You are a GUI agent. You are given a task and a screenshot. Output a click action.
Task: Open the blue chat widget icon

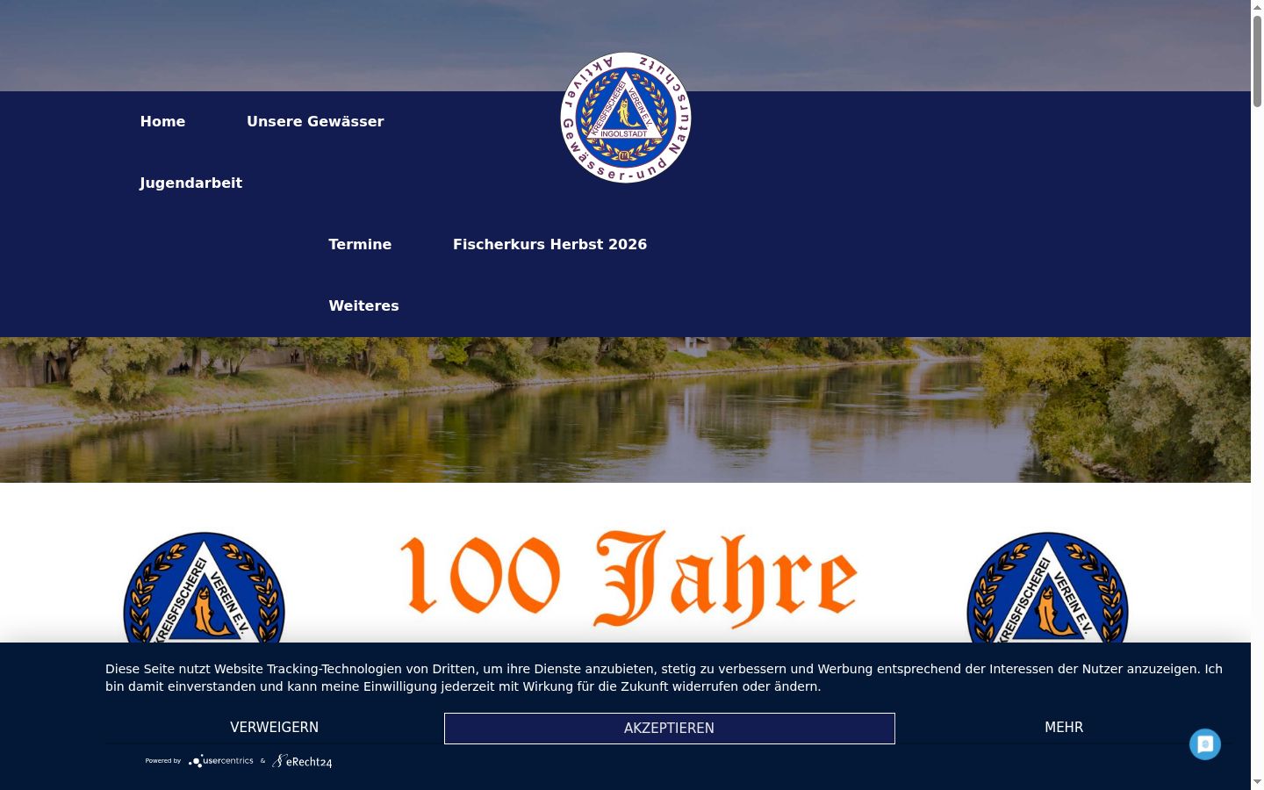[x=1205, y=744]
